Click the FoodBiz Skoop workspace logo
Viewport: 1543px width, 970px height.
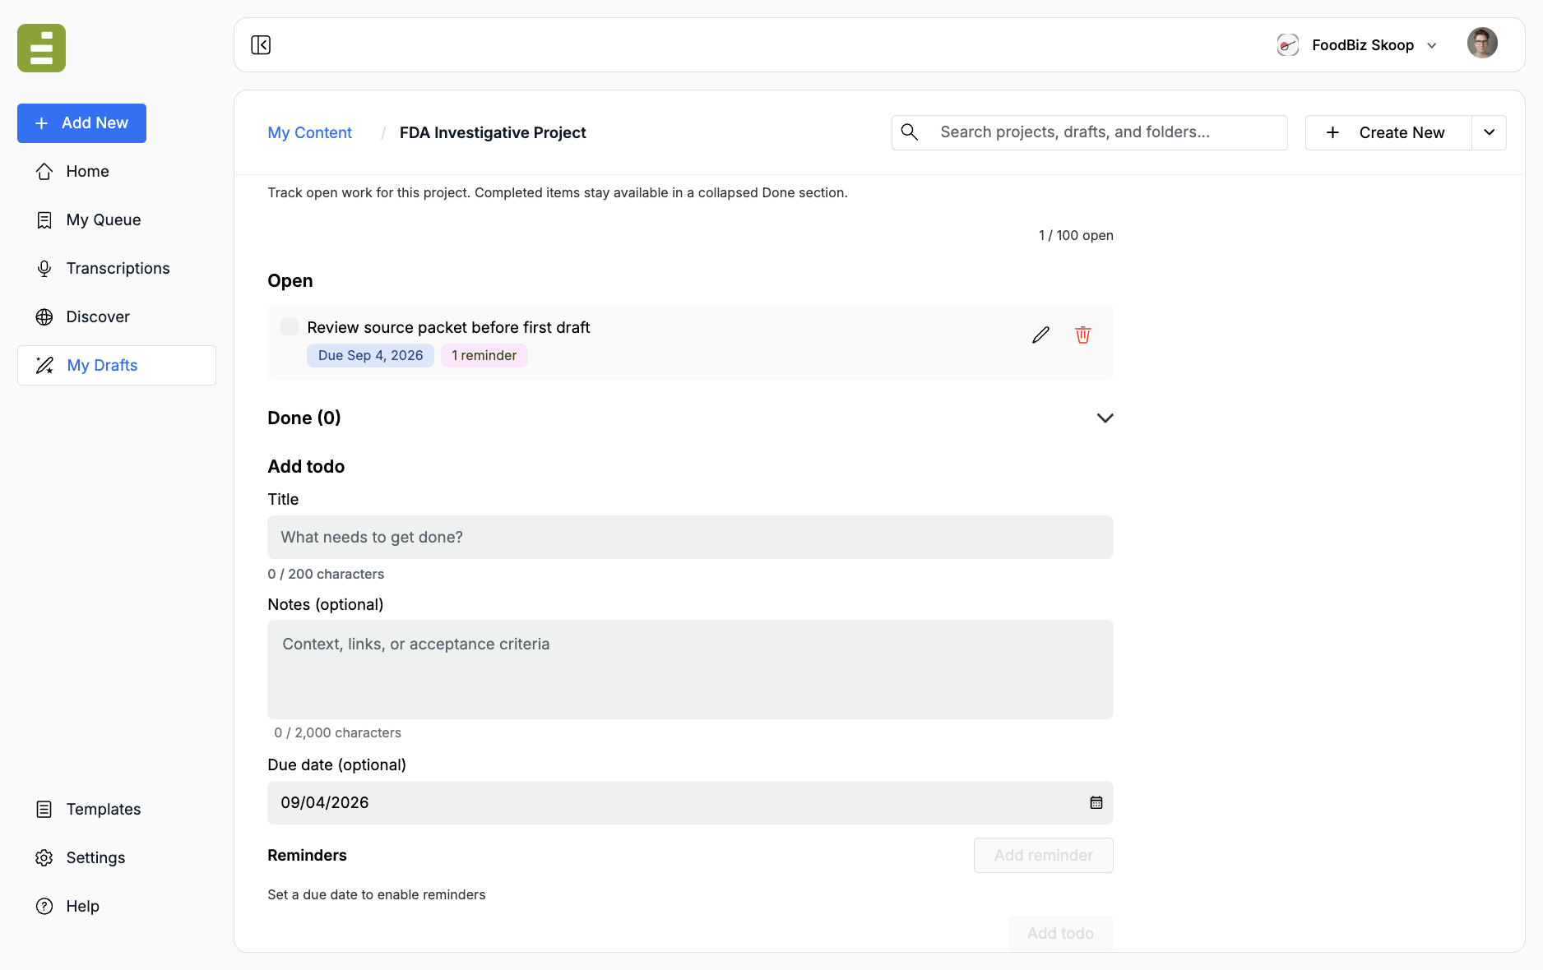[x=1287, y=44]
